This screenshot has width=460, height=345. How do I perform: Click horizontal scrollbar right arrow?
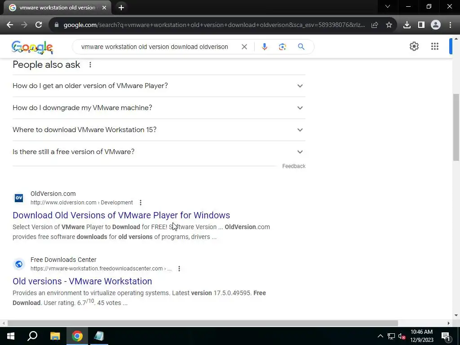pyautogui.click(x=449, y=323)
